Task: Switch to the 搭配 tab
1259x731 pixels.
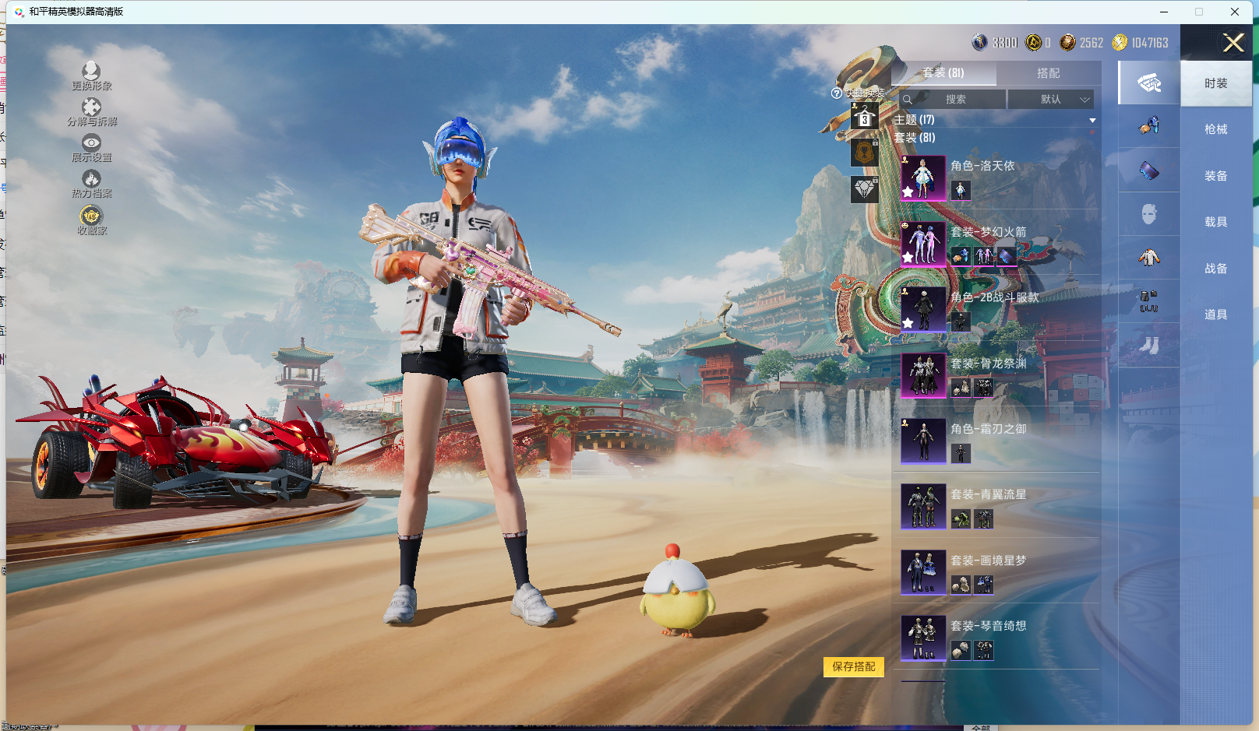Action: [x=1048, y=73]
